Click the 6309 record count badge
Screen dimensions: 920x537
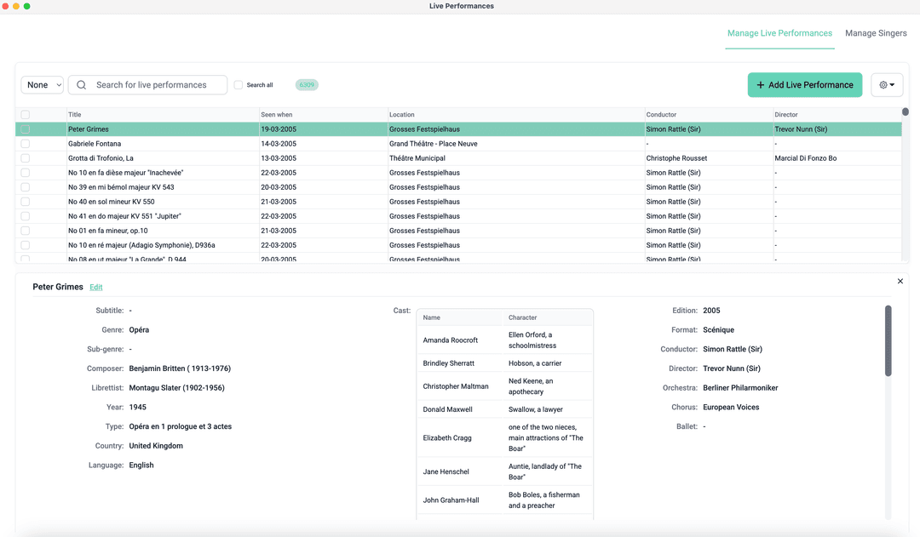(x=307, y=85)
